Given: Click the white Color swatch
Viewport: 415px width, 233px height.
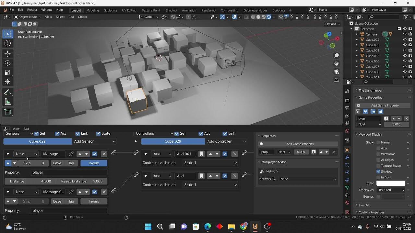Looking at the screenshot, I should point(391,183).
